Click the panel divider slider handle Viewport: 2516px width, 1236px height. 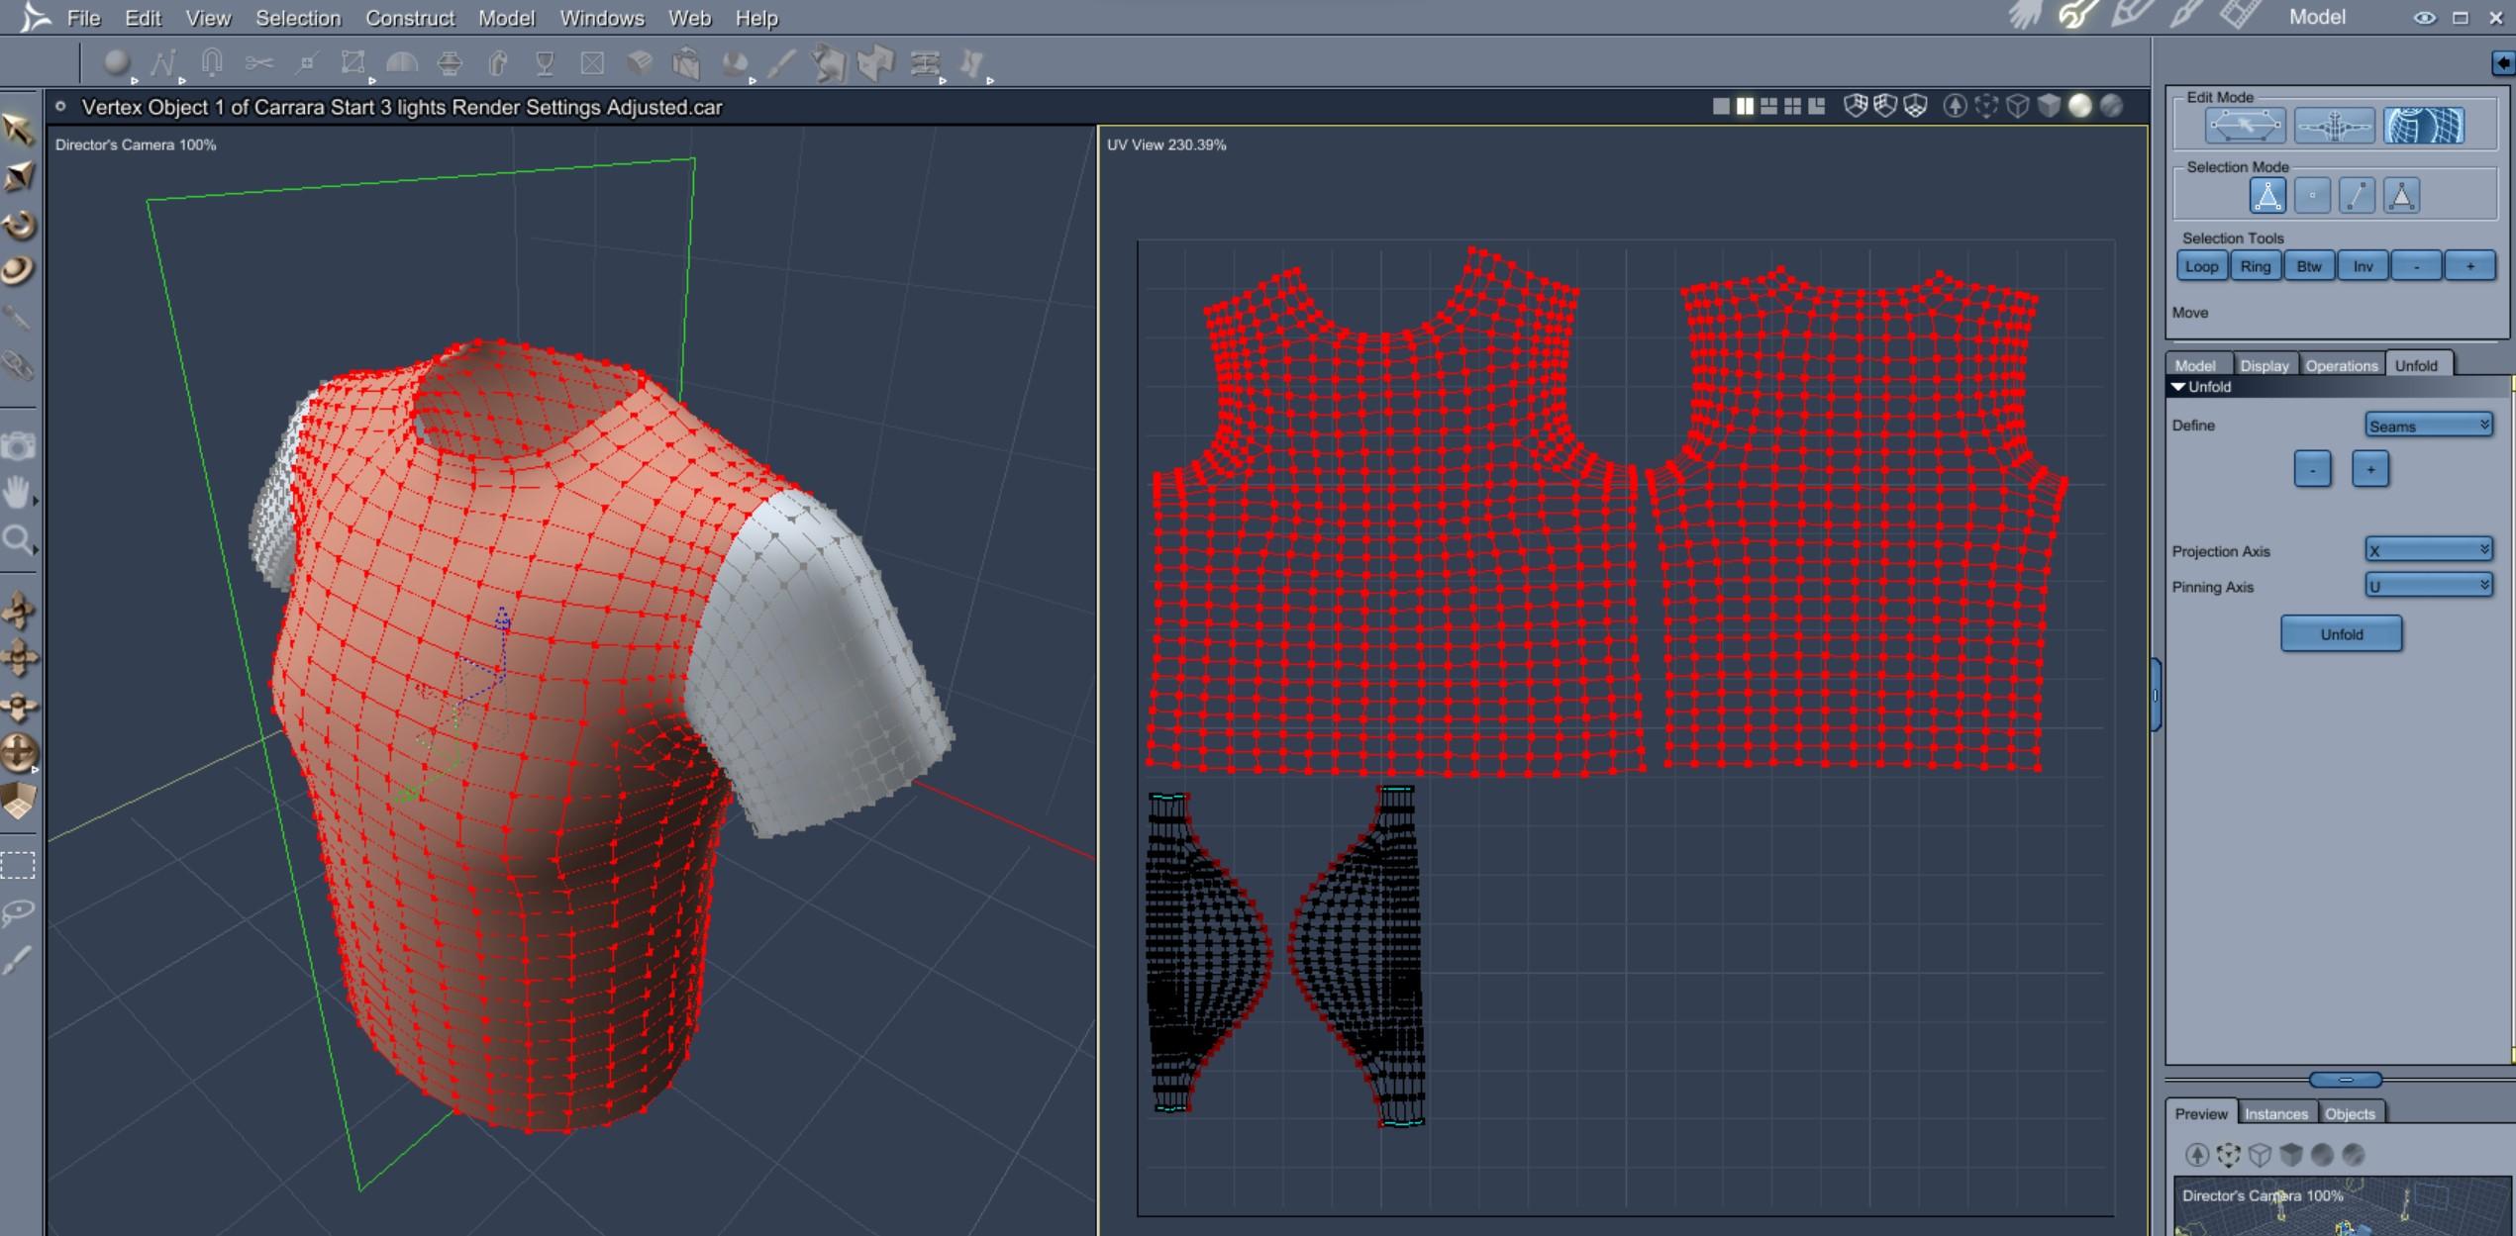click(x=2345, y=1080)
